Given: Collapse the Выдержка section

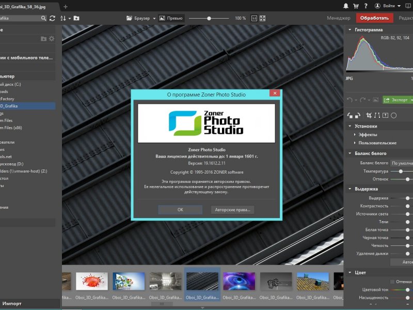Looking at the screenshot, I should tap(350, 189).
